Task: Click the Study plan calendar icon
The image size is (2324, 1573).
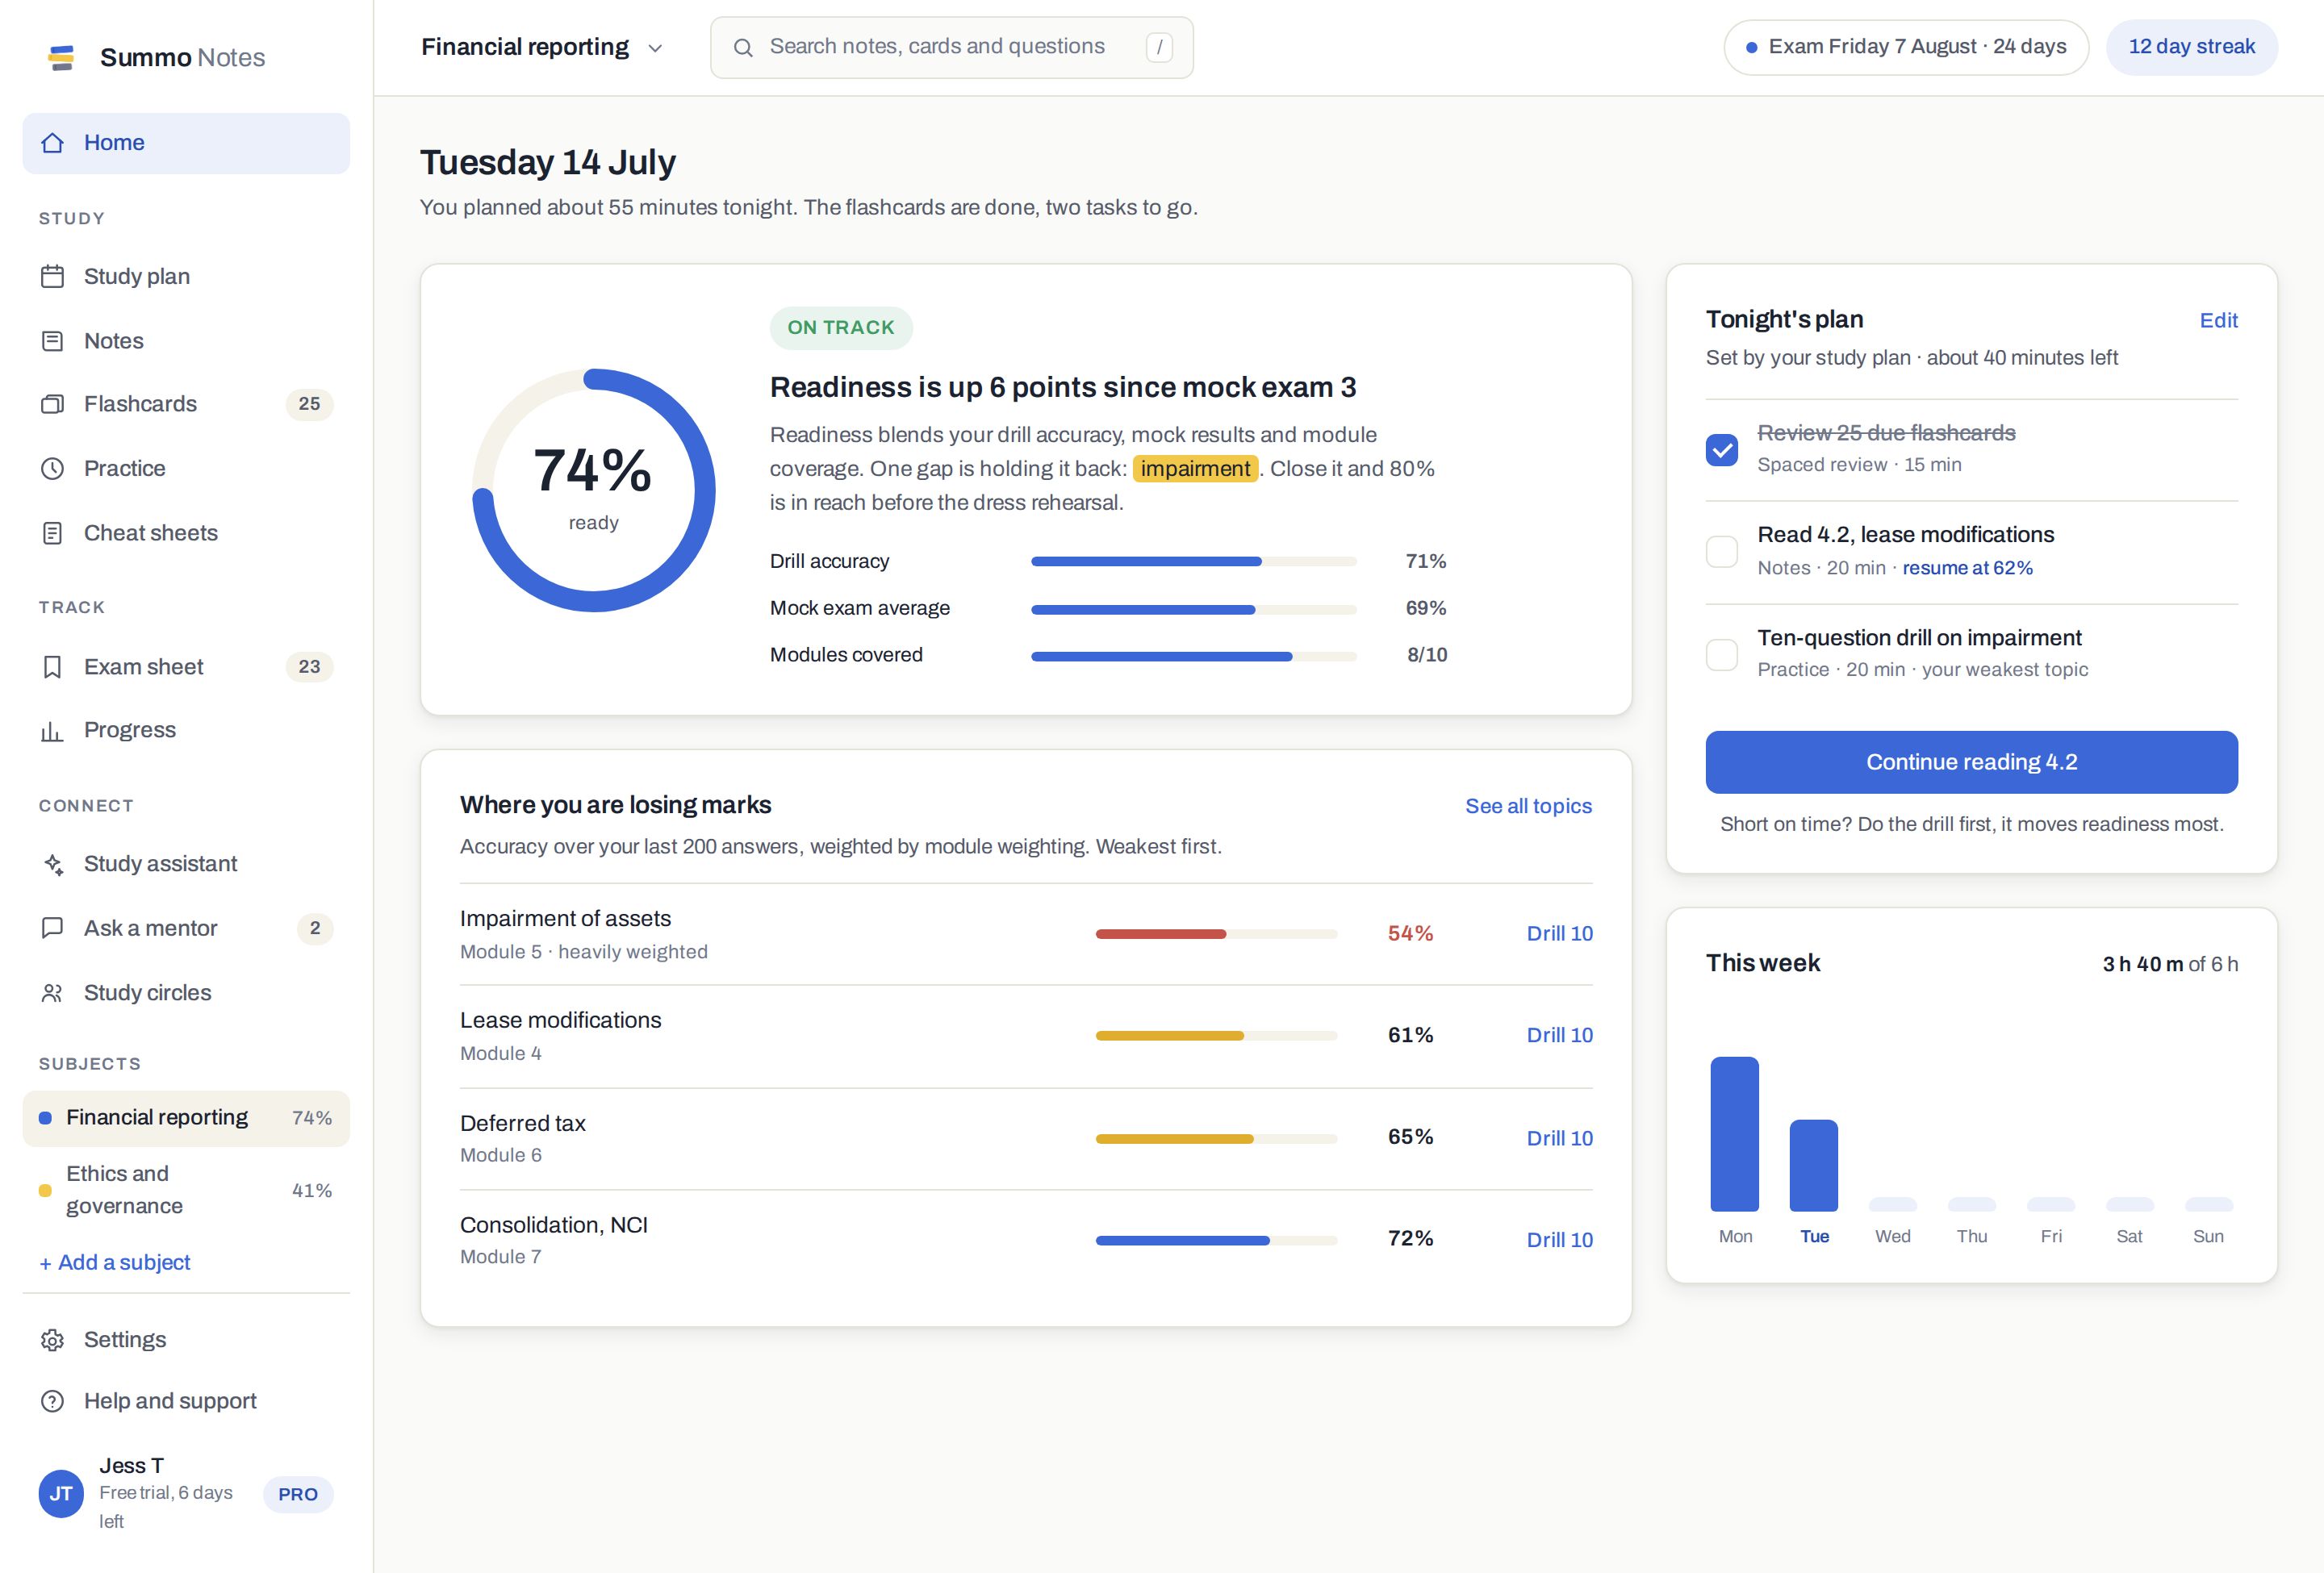Action: pos(53,277)
